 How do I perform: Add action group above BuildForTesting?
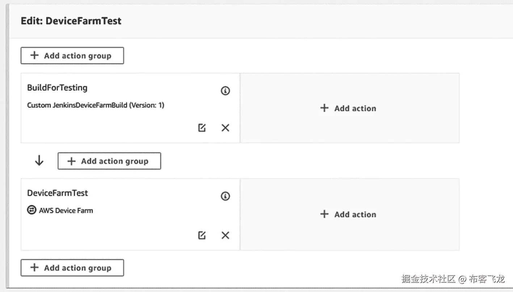[x=72, y=56]
